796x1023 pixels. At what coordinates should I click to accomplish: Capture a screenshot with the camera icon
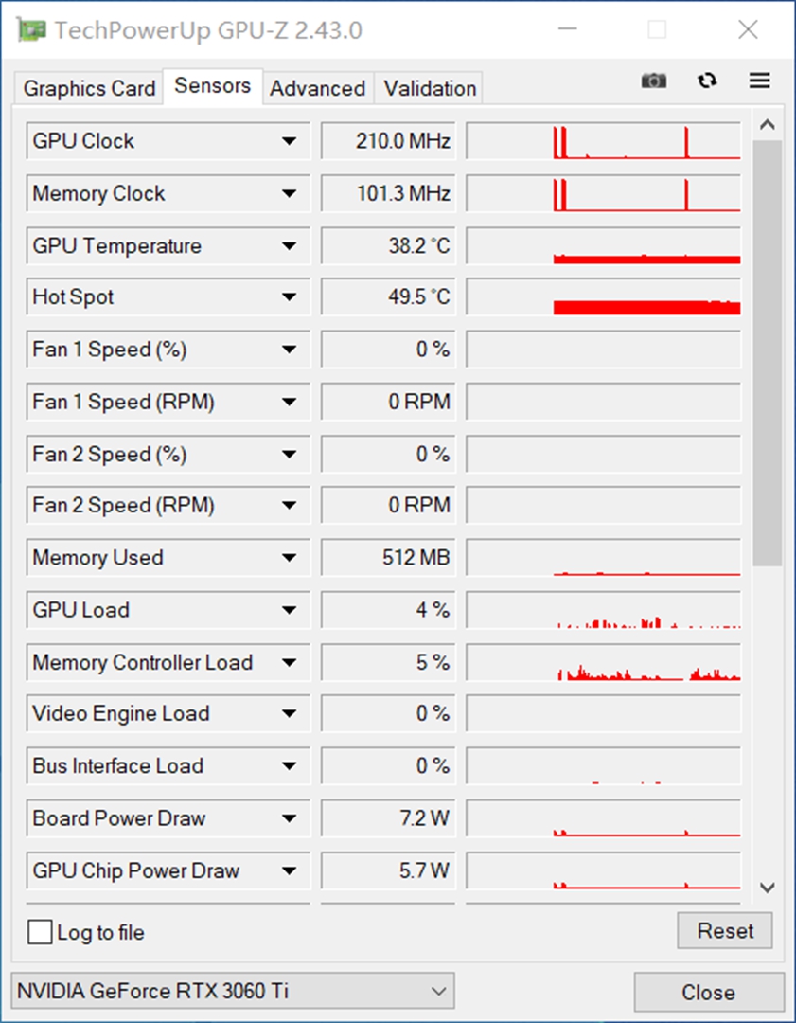pyautogui.click(x=653, y=81)
